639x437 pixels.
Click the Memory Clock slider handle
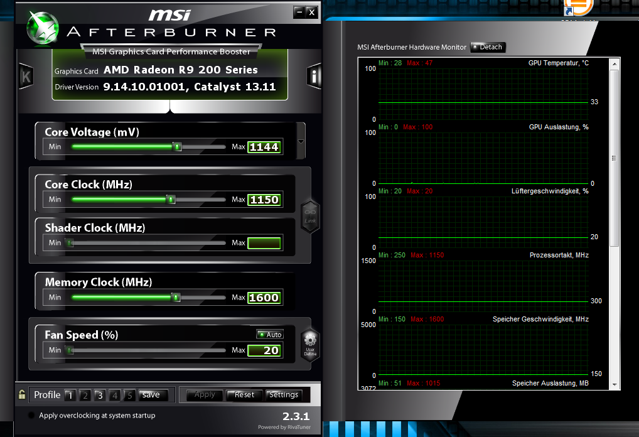point(176,297)
